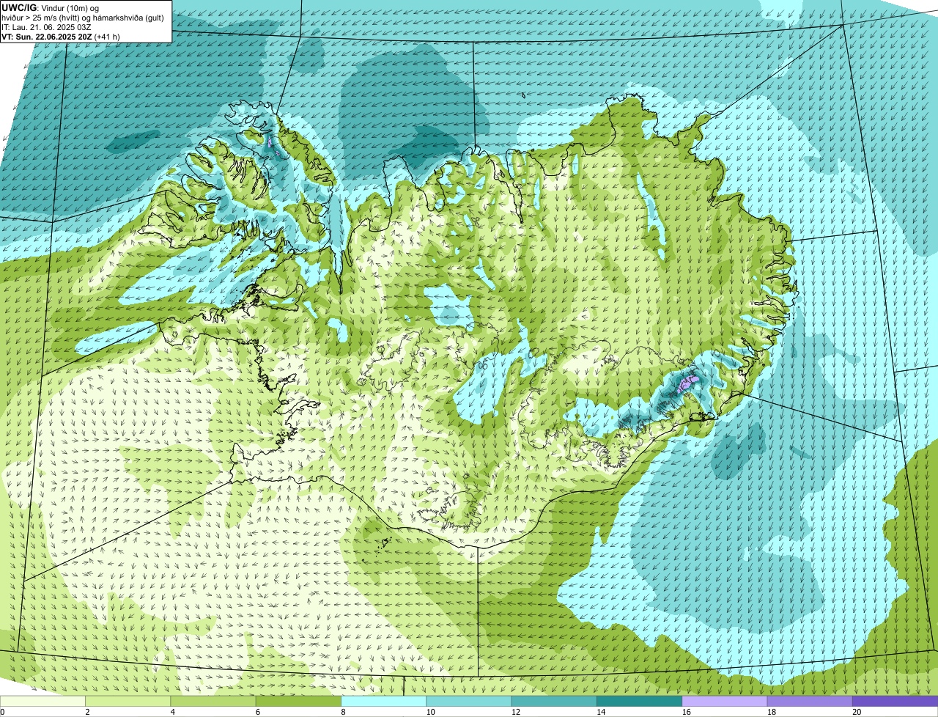Click the legend scale label '18'
Viewport: 938px width, 717px height.
(770, 712)
